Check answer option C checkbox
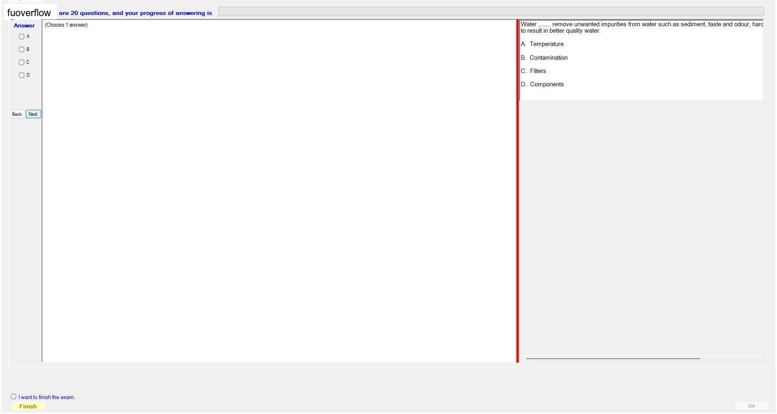 click(22, 63)
